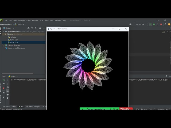Click warnings indicator showing 7
171x128 pixels.
[164, 32]
